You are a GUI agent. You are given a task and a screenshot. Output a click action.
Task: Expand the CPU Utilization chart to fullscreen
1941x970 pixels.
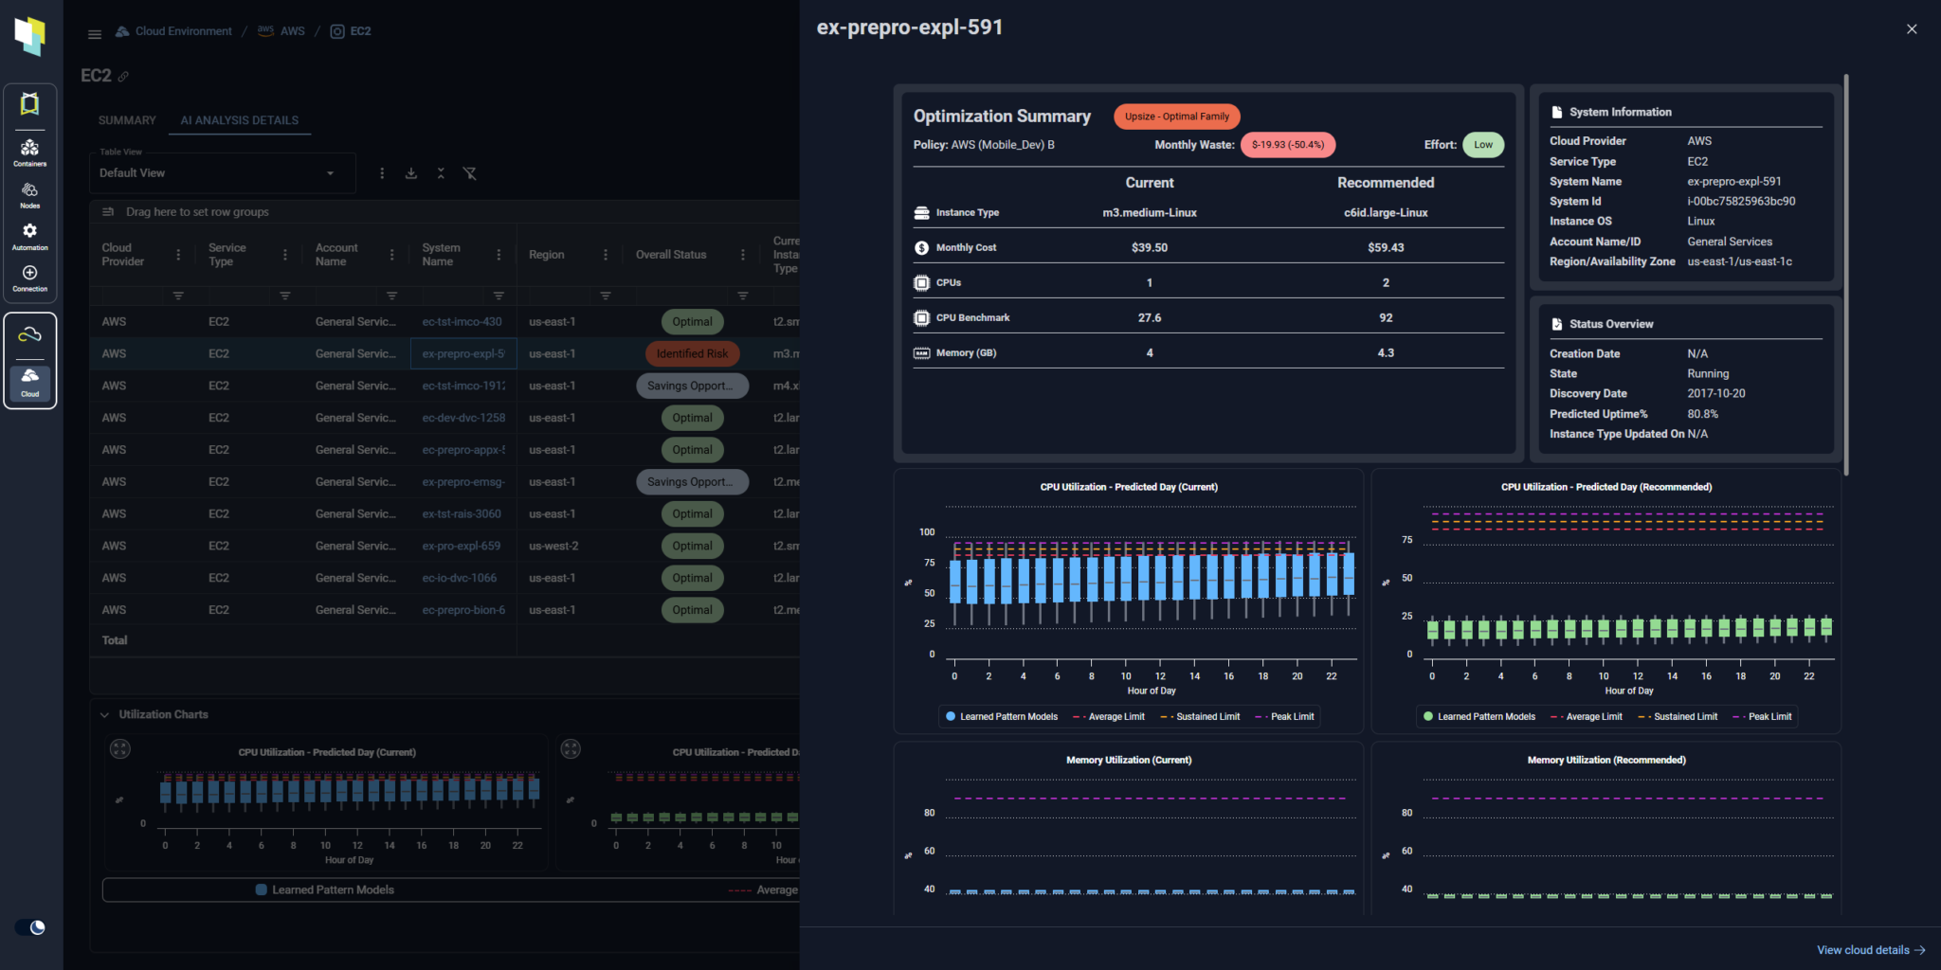click(x=120, y=748)
